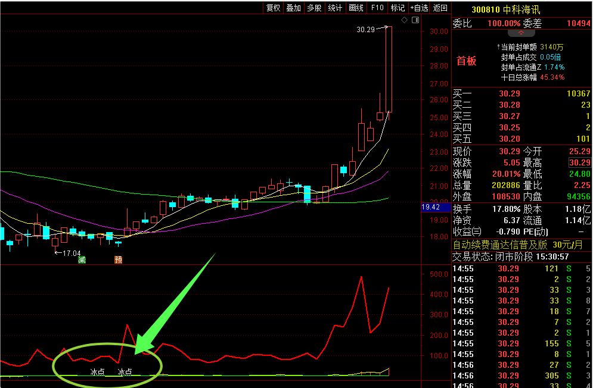This screenshot has height=388, width=593.
Task: Click the 换手 17.80% value
Action: click(507, 209)
